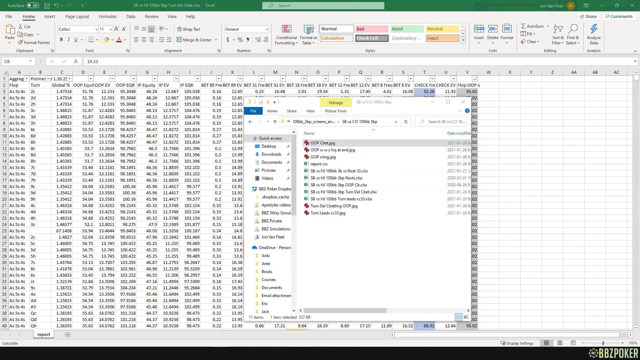The height and width of the screenshot is (360, 640).
Task: Open filter dropdown in the column D header
Action: pyautogui.click(x=91, y=79)
